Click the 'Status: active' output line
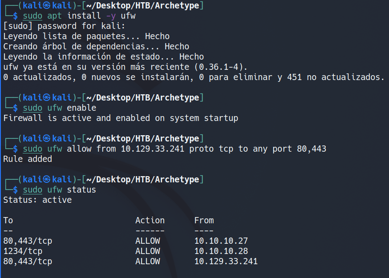The image size is (389, 278). 37,200
